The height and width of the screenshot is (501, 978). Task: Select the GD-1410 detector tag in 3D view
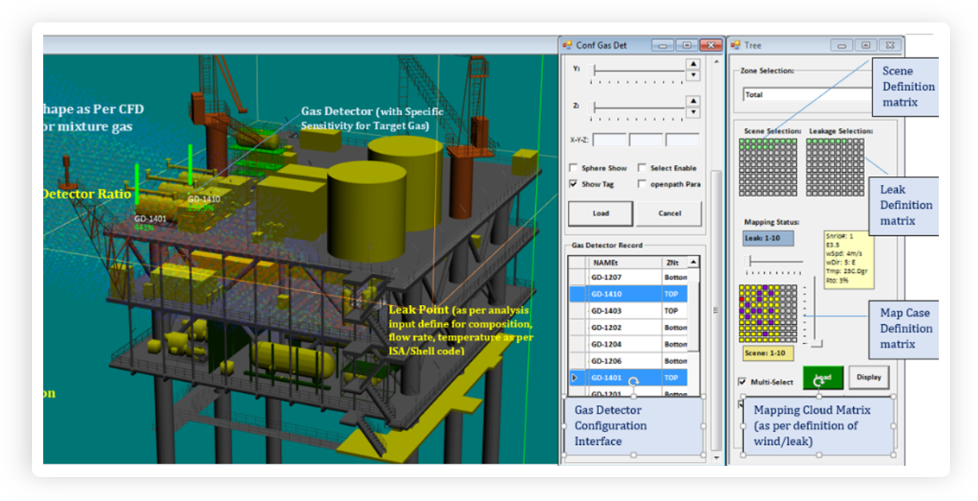coord(203,199)
